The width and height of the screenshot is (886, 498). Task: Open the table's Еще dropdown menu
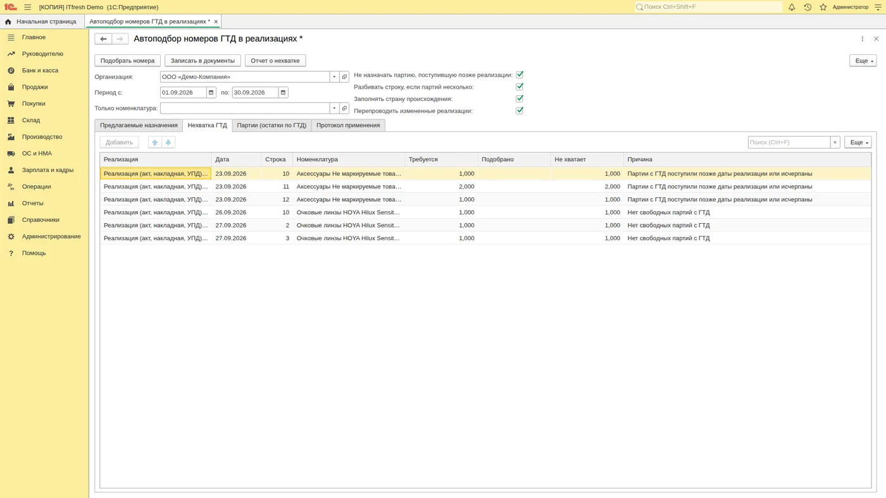(x=858, y=142)
